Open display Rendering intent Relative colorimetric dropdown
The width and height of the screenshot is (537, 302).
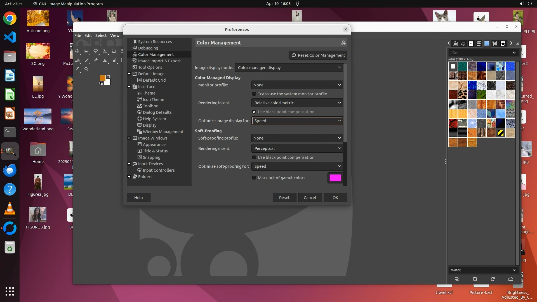coord(297,103)
